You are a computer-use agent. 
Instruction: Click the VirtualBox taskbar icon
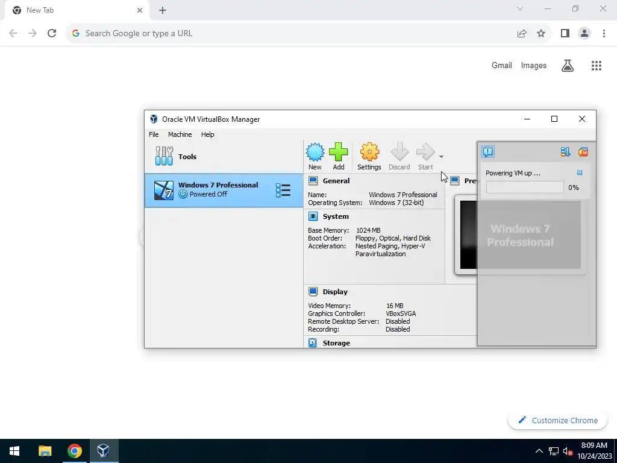(x=104, y=451)
